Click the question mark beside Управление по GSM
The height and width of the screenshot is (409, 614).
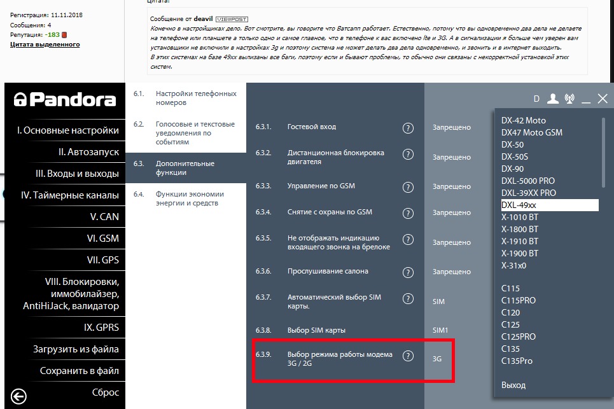tap(408, 186)
